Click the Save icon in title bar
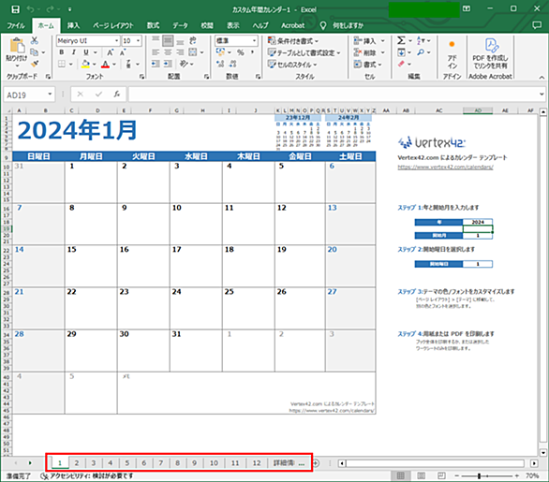549x482 pixels. click(15, 9)
